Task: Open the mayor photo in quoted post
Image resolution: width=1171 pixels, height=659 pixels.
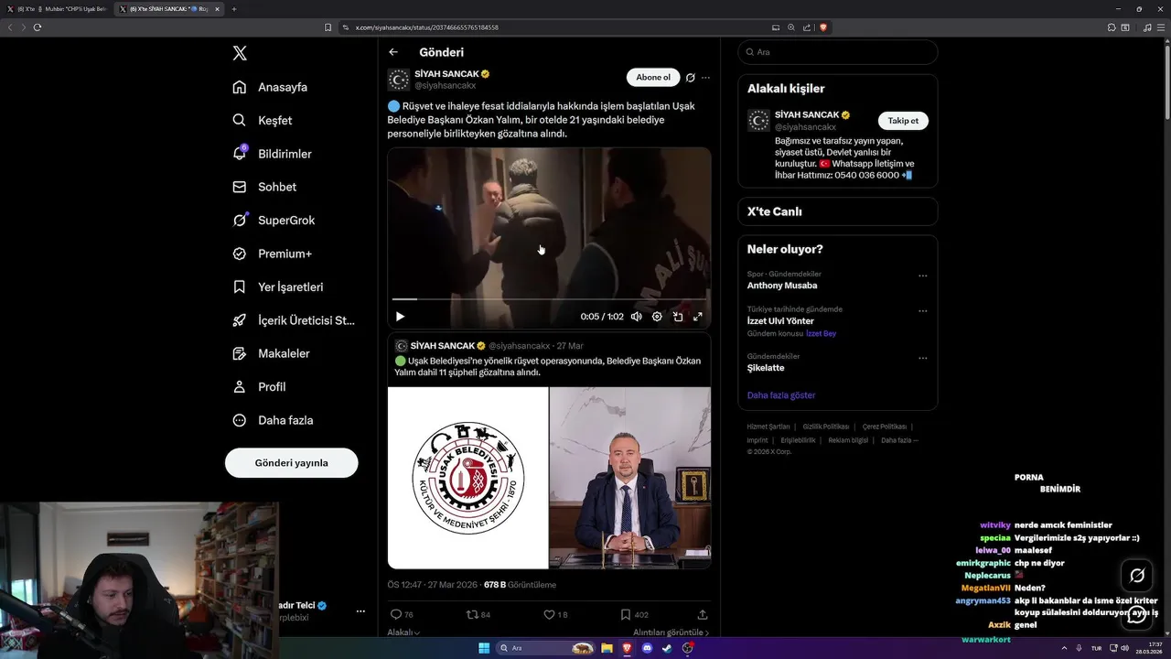Action: [630, 478]
